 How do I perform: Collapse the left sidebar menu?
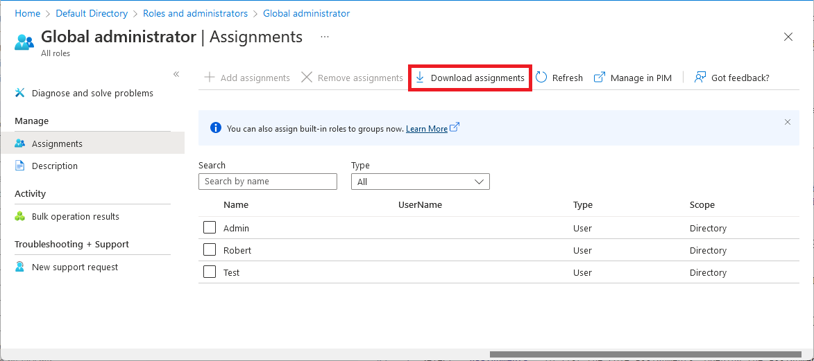click(176, 74)
